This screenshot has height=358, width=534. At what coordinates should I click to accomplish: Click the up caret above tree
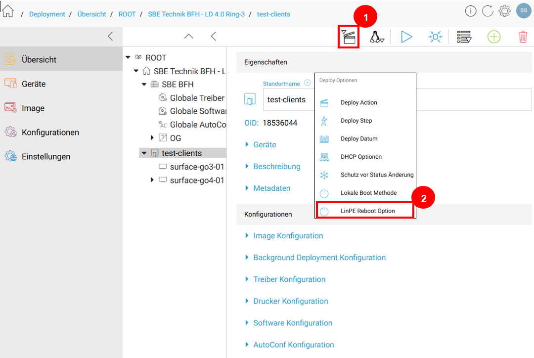click(x=189, y=37)
